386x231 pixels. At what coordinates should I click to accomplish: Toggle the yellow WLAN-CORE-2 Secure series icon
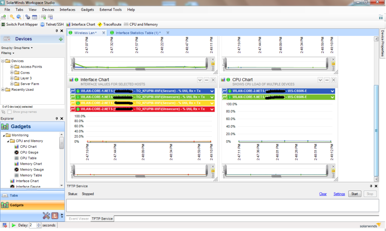tap(73, 103)
